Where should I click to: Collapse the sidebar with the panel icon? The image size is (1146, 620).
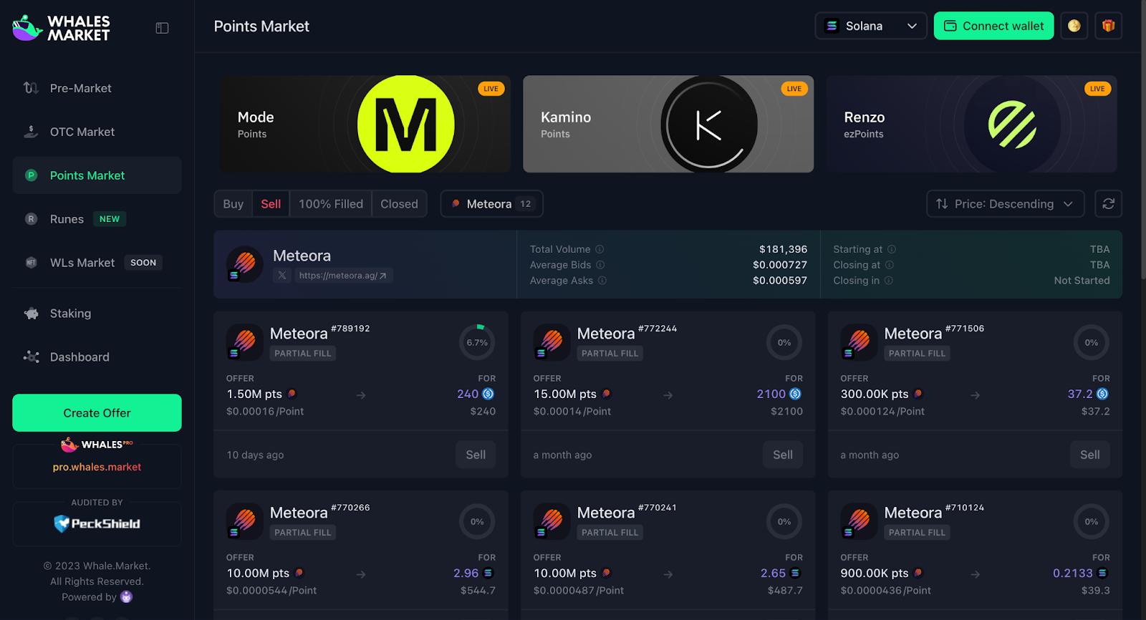coord(163,28)
